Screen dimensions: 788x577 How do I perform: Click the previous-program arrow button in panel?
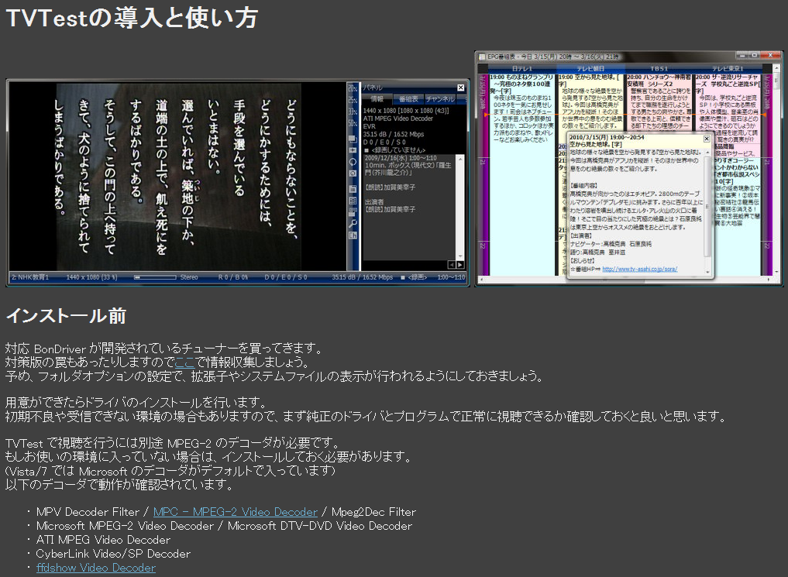[x=451, y=265]
